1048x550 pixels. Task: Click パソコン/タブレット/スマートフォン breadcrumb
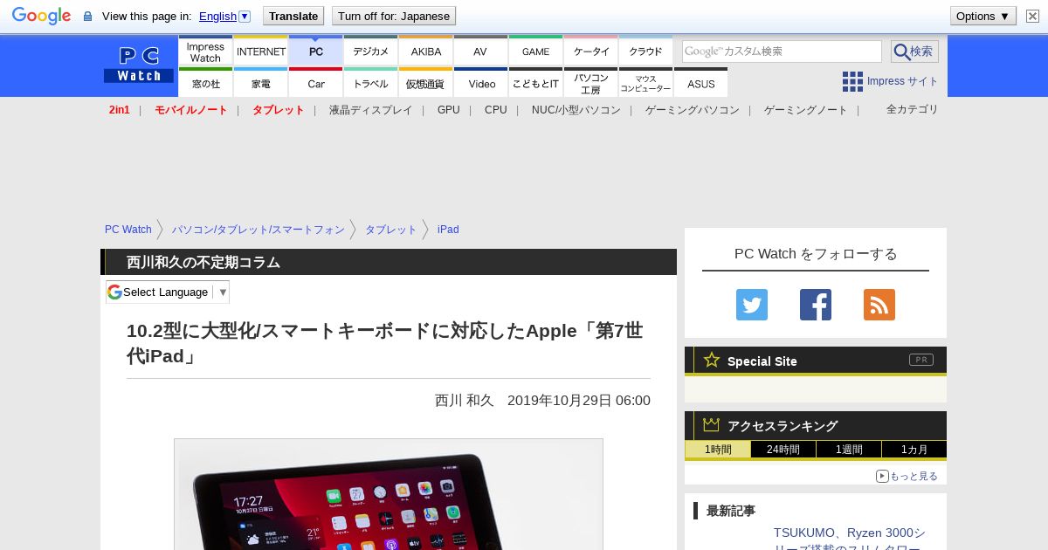(259, 230)
